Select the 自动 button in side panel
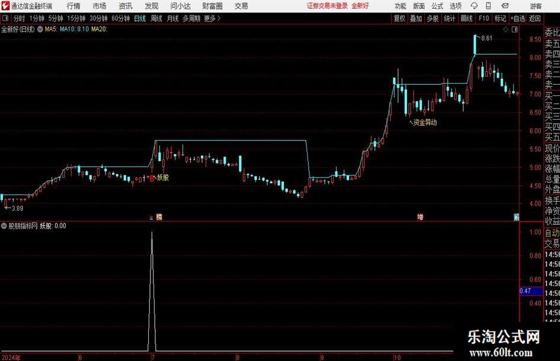Image resolution: width=560 pixels, height=361 pixels. (552, 233)
